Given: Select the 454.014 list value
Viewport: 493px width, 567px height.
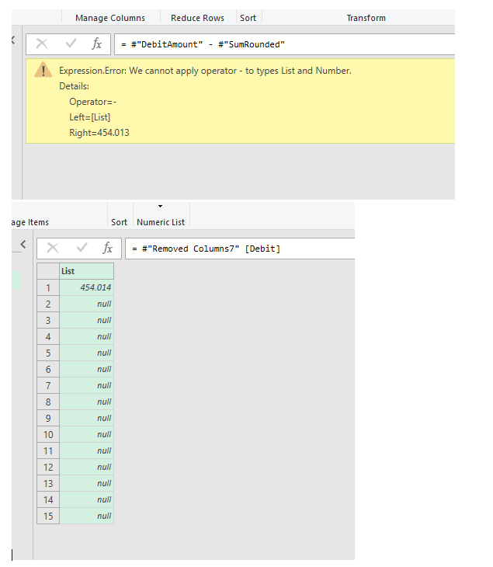Looking at the screenshot, I should pos(87,287).
